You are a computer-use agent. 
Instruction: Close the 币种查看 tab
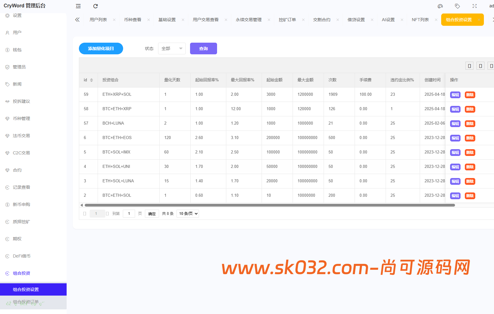[149, 20]
